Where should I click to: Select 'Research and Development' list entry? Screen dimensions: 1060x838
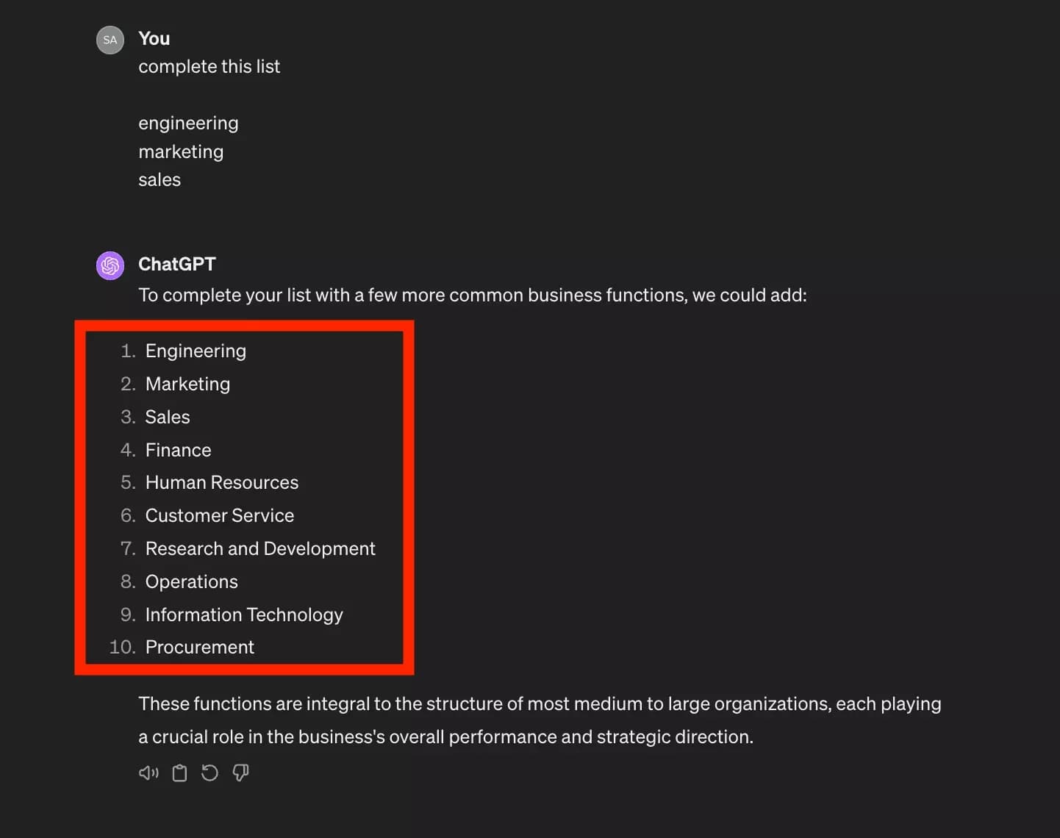[x=260, y=548]
